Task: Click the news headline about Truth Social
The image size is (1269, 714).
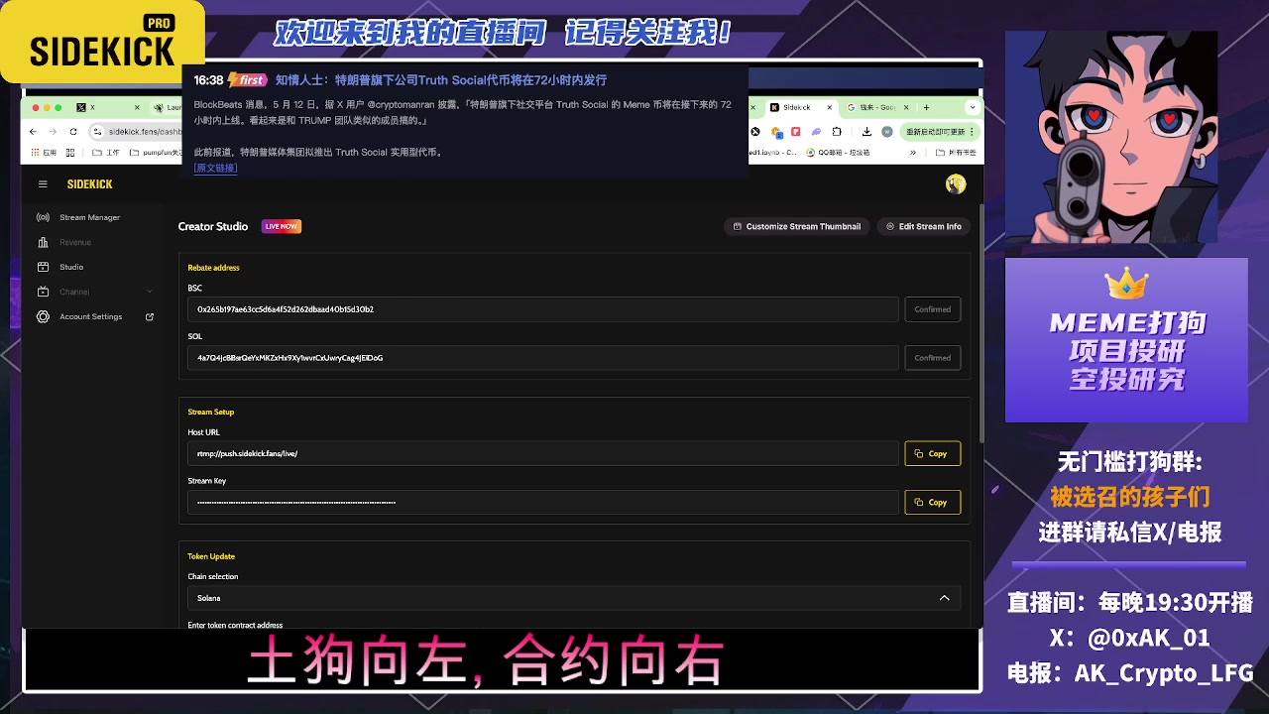Action: [441, 80]
